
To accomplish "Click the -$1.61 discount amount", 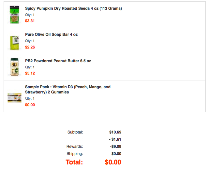I will (x=115, y=139).
